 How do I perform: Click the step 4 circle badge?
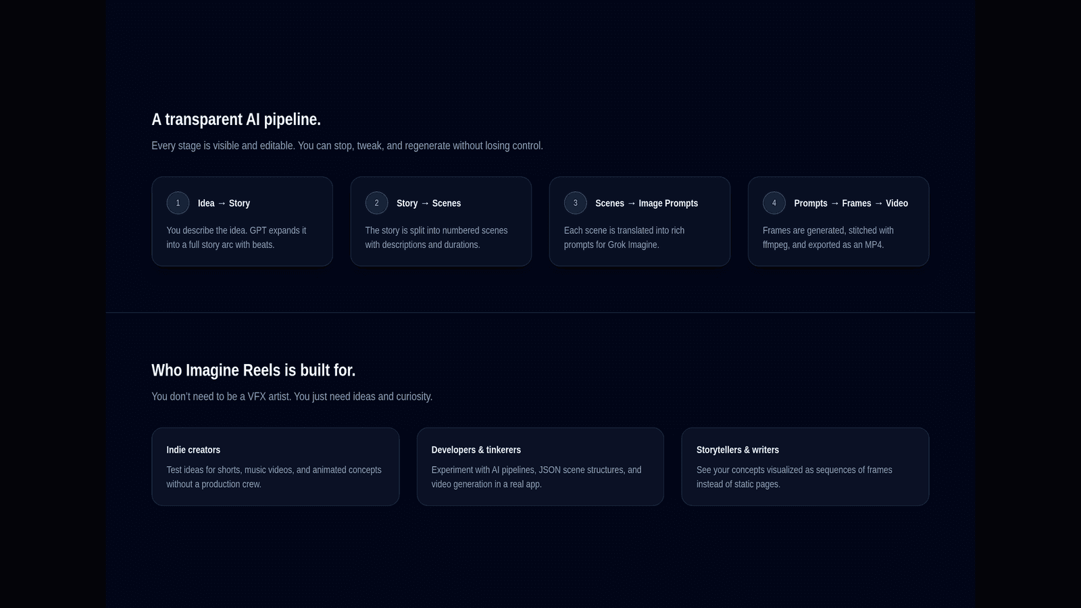[774, 203]
